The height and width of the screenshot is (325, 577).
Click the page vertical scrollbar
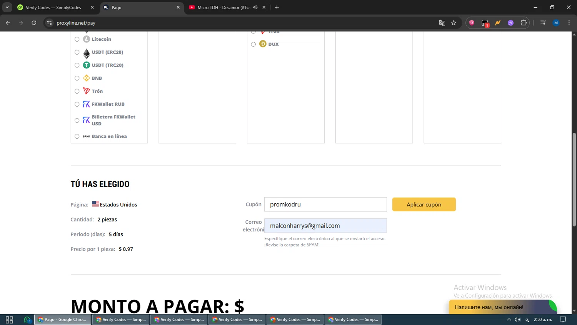574,179
